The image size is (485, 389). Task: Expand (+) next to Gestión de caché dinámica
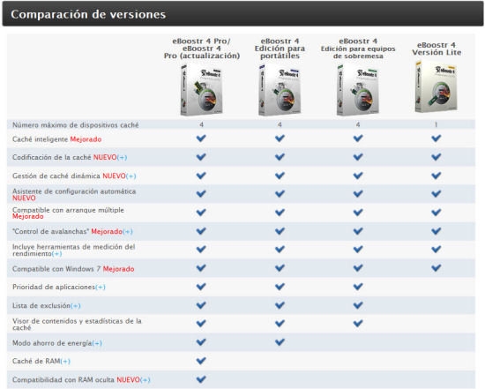pyautogui.click(x=131, y=176)
